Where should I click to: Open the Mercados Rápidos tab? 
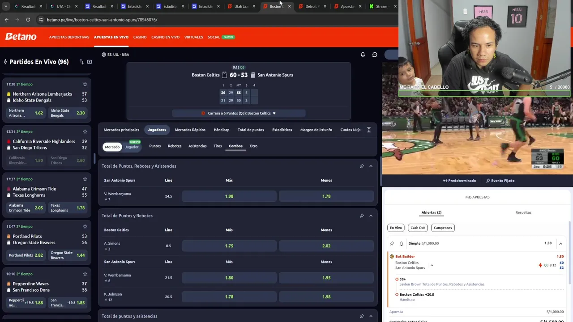pos(190,130)
